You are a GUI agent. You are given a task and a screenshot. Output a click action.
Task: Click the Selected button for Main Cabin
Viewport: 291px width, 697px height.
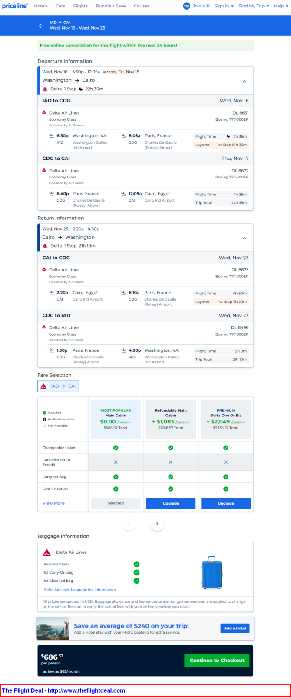pyautogui.click(x=116, y=503)
